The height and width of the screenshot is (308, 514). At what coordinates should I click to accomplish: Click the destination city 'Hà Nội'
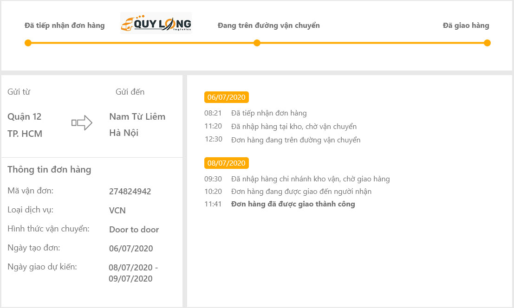pyautogui.click(x=124, y=133)
